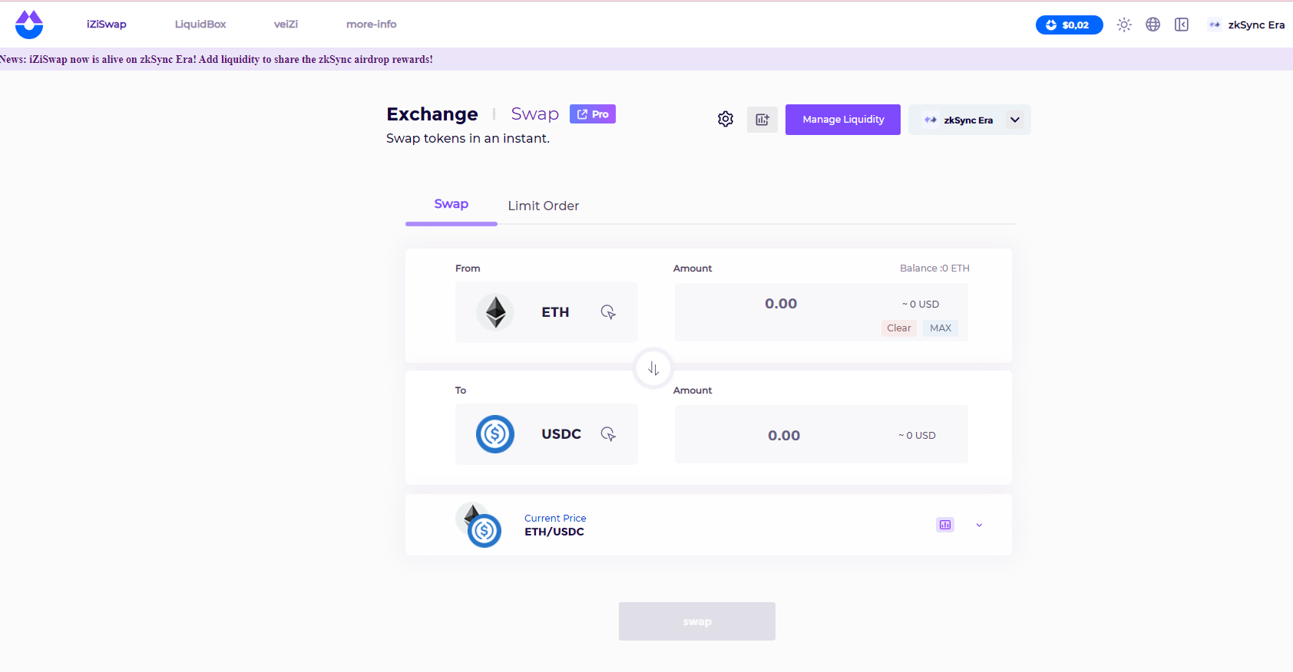Click the swap submit button
This screenshot has width=1293, height=672.
[697, 621]
